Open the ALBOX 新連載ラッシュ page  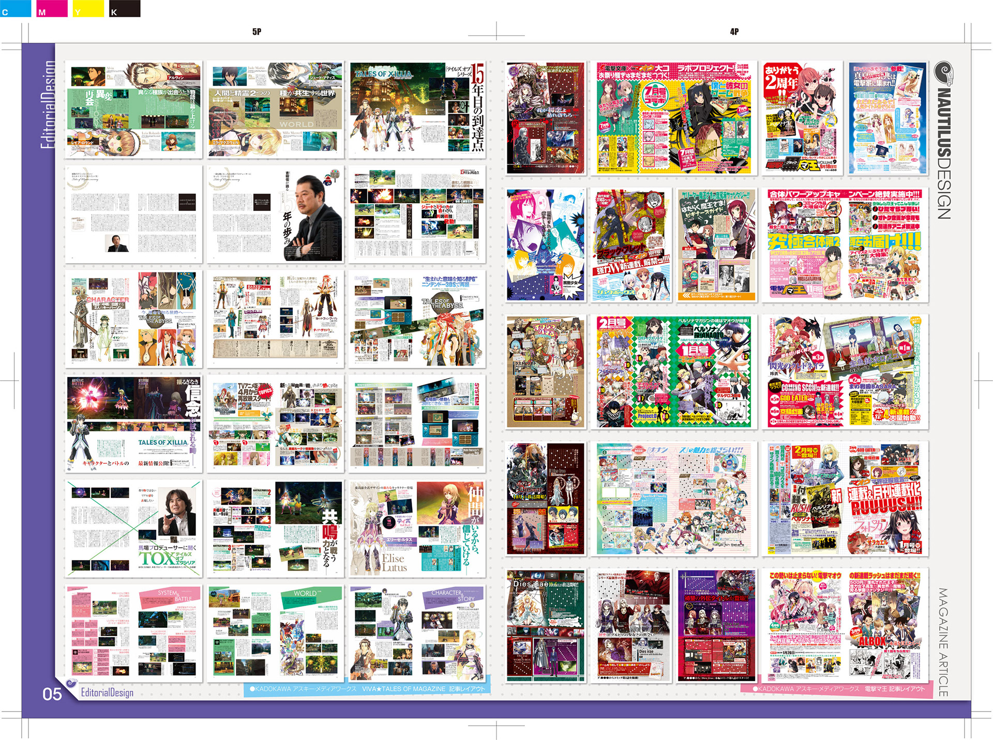point(887,625)
